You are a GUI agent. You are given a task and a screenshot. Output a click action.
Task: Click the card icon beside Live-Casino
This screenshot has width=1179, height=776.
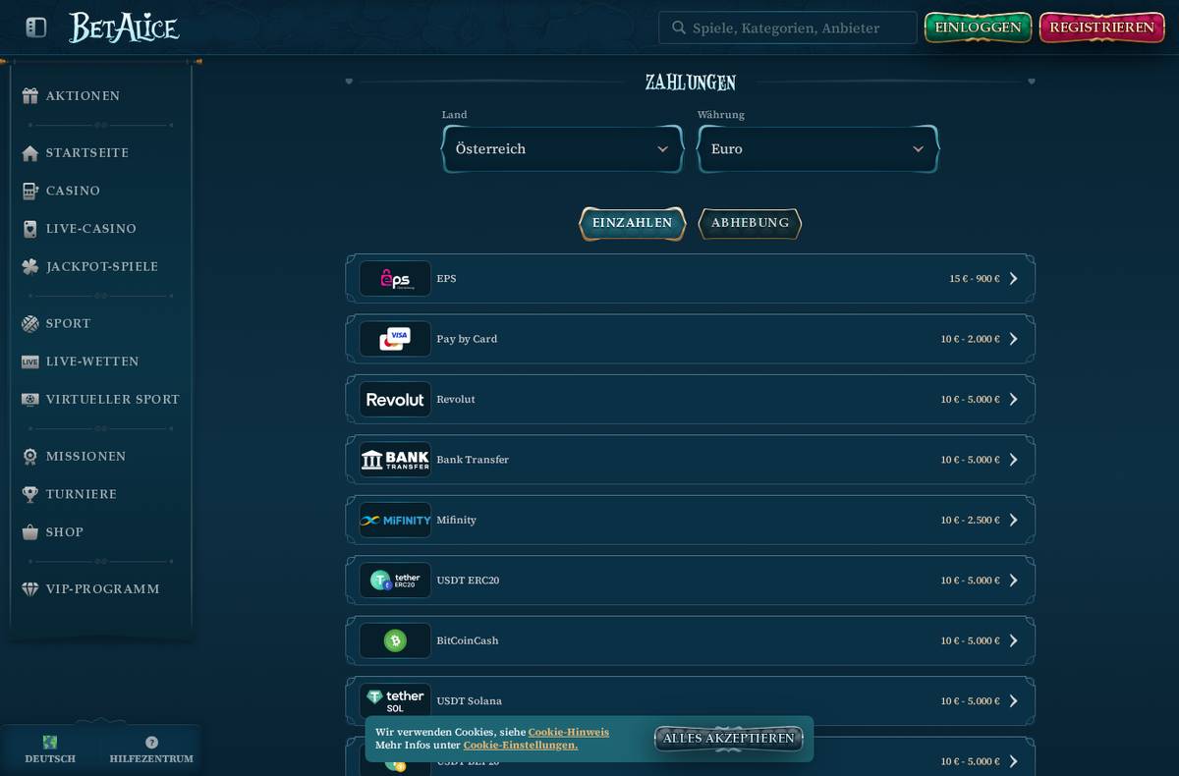(x=30, y=229)
